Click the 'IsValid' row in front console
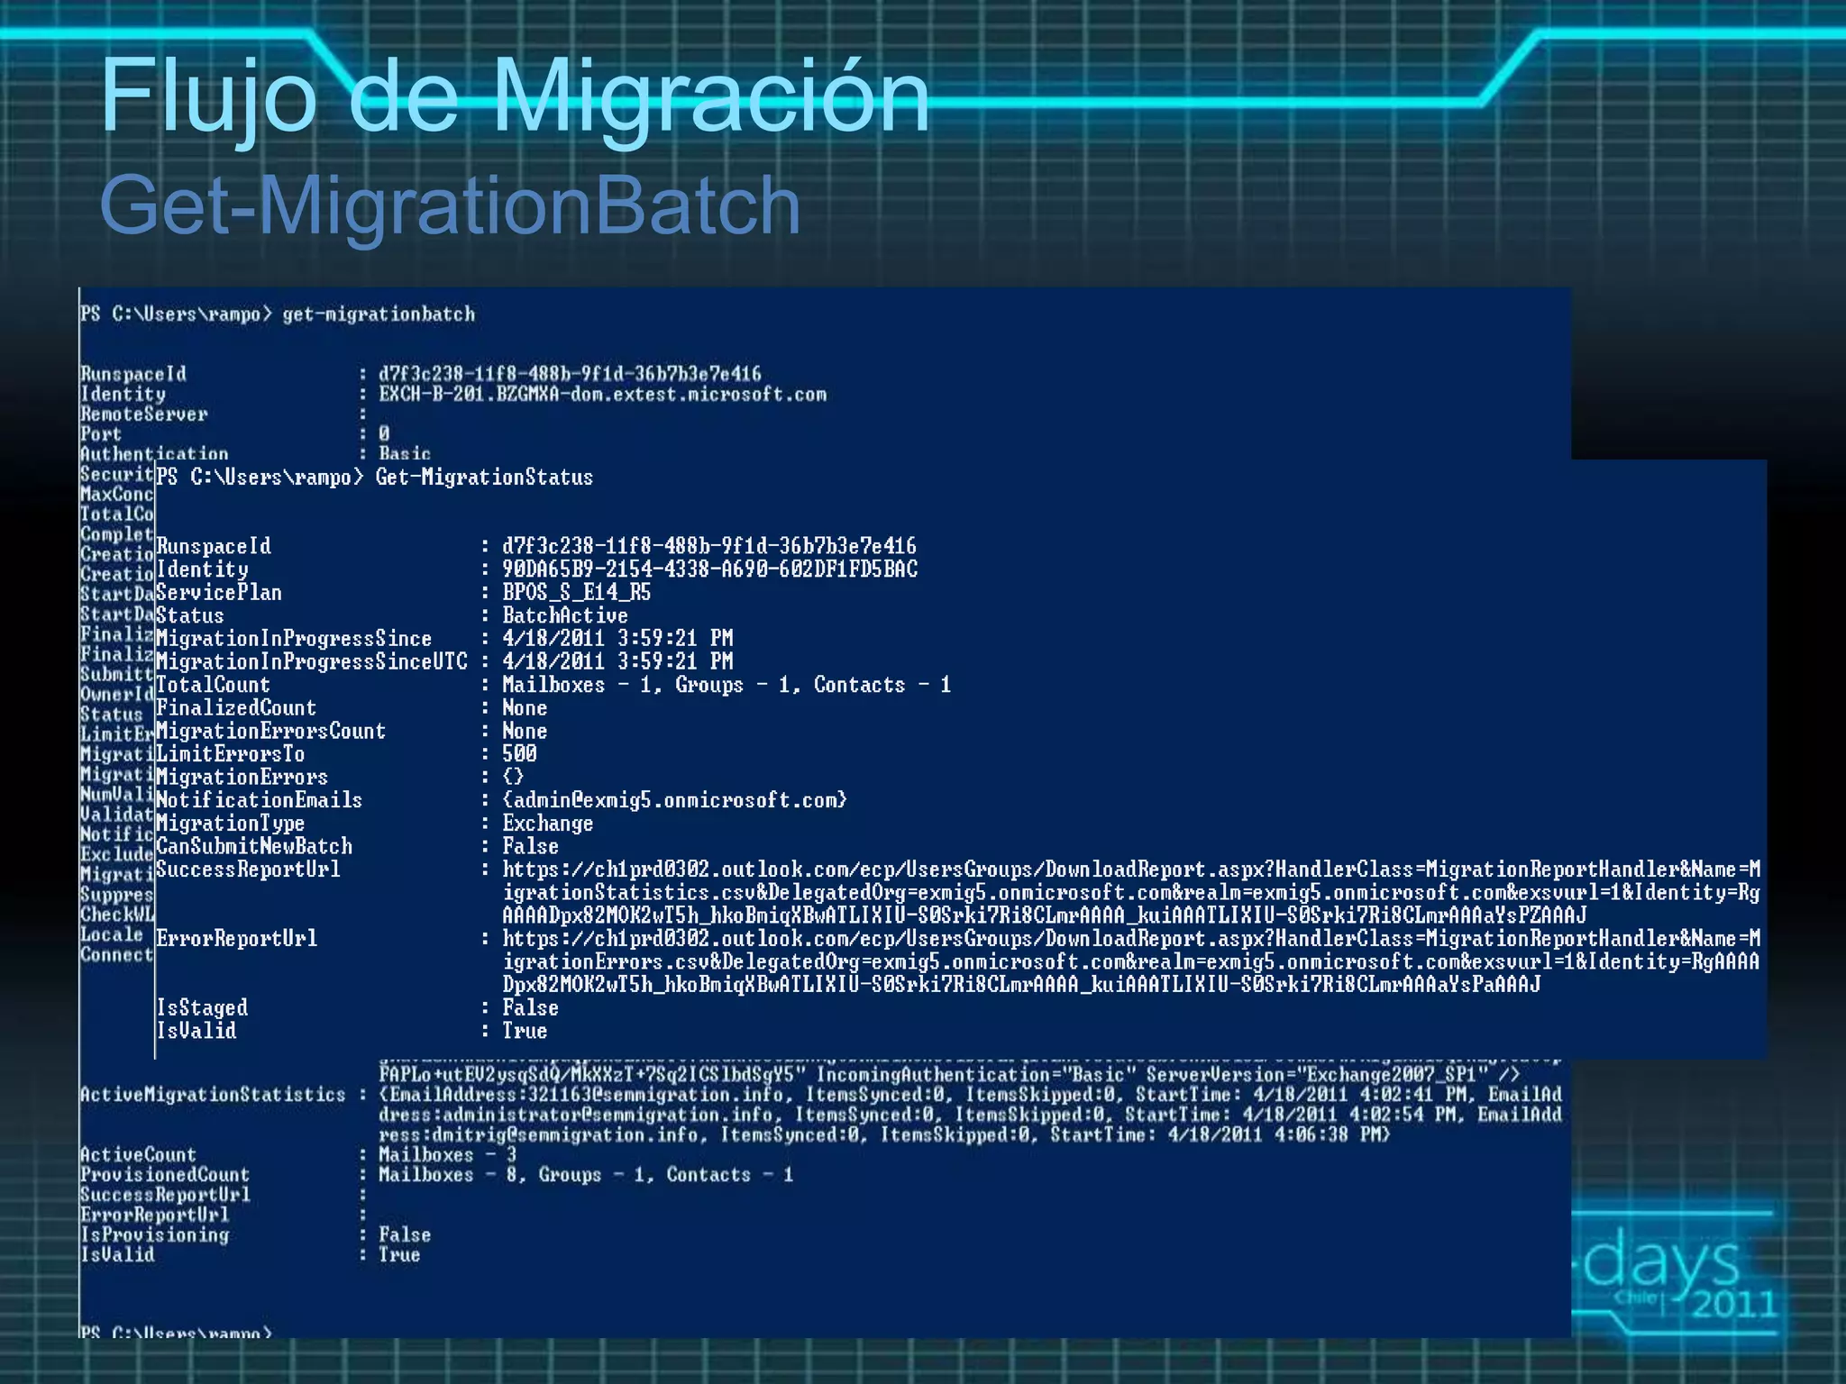 [x=352, y=1032]
